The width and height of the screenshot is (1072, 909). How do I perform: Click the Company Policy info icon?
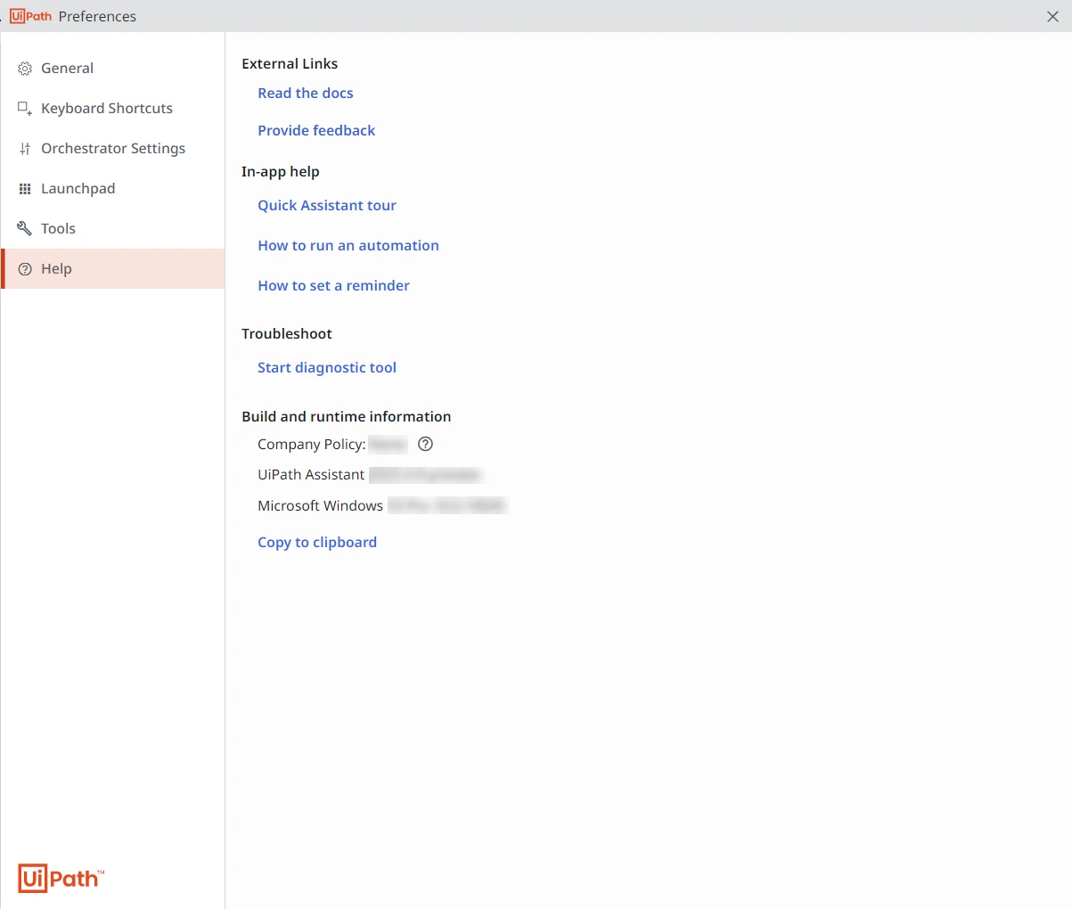(426, 444)
